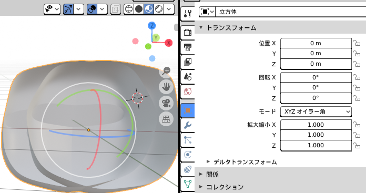Open the Tool properties tab
This screenshot has height=193, width=366.
pos(188,14)
